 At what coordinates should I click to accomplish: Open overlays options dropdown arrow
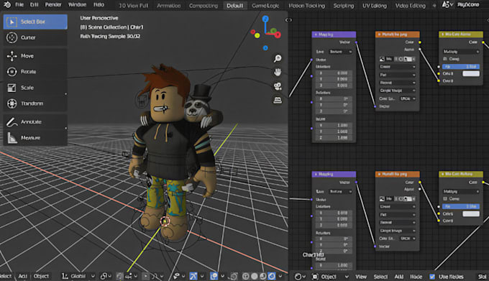[222, 276]
